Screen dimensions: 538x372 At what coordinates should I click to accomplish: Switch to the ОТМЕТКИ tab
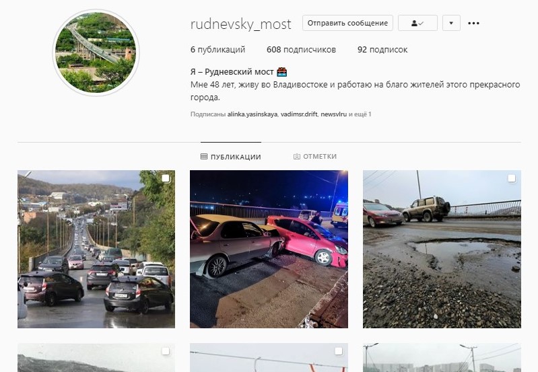point(315,157)
